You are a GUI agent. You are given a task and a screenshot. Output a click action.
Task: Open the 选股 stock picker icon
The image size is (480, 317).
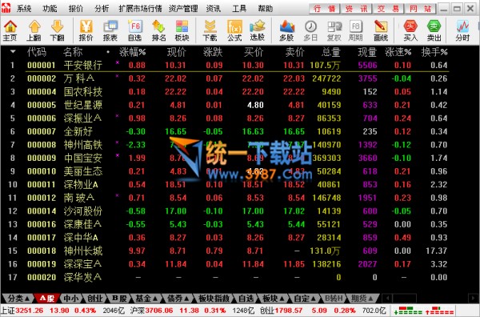(257, 30)
